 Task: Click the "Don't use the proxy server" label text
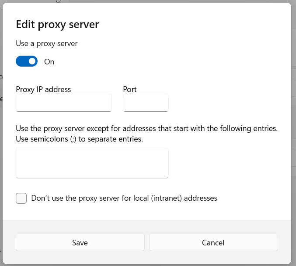(124, 198)
